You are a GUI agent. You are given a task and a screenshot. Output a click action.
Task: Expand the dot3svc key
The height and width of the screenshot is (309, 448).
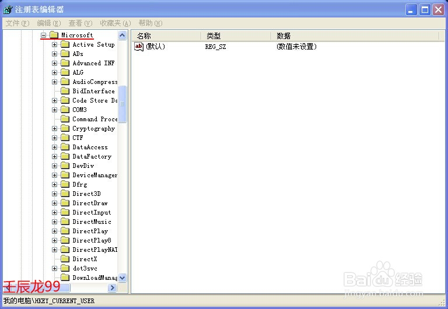[x=55, y=268]
